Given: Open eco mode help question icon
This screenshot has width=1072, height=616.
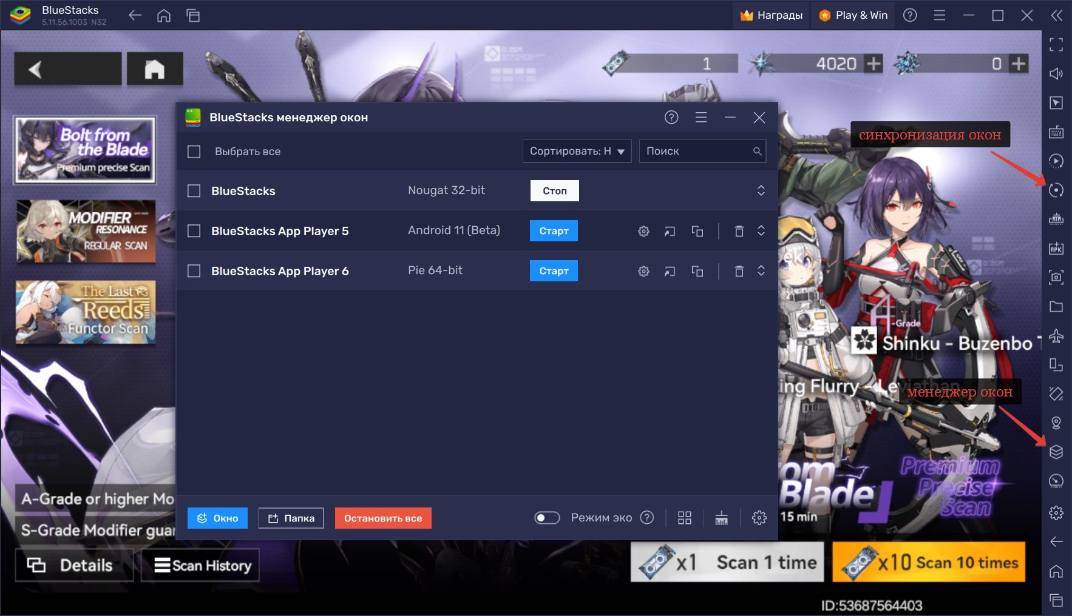Looking at the screenshot, I should 647,518.
